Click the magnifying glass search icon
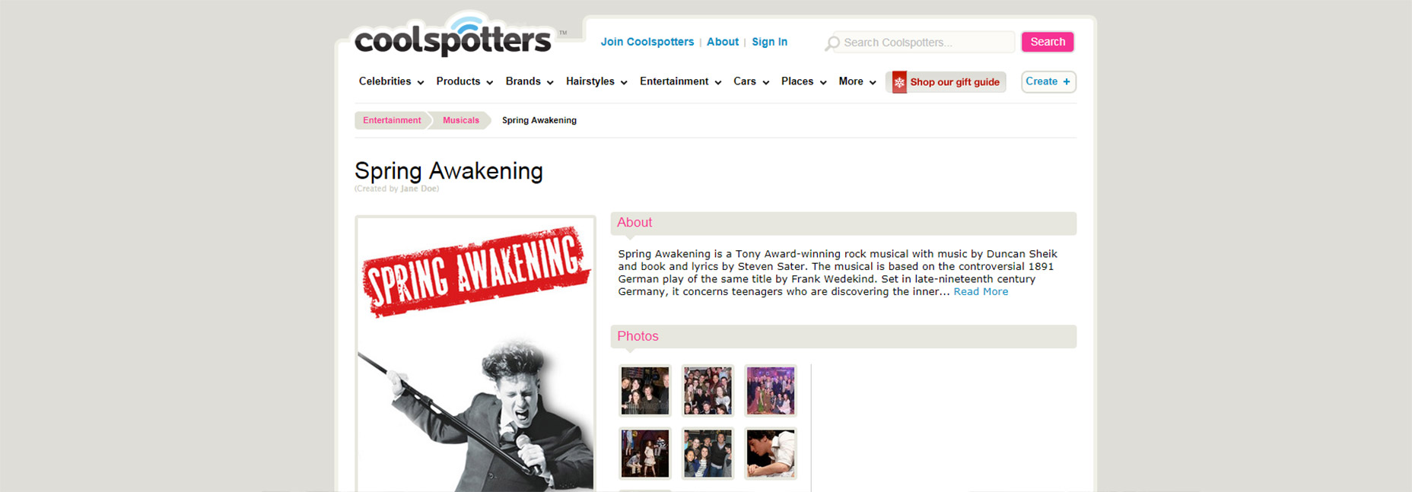This screenshot has width=1412, height=492. click(832, 43)
